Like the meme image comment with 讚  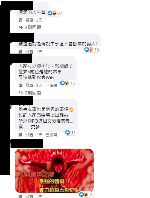(x=20, y=196)
